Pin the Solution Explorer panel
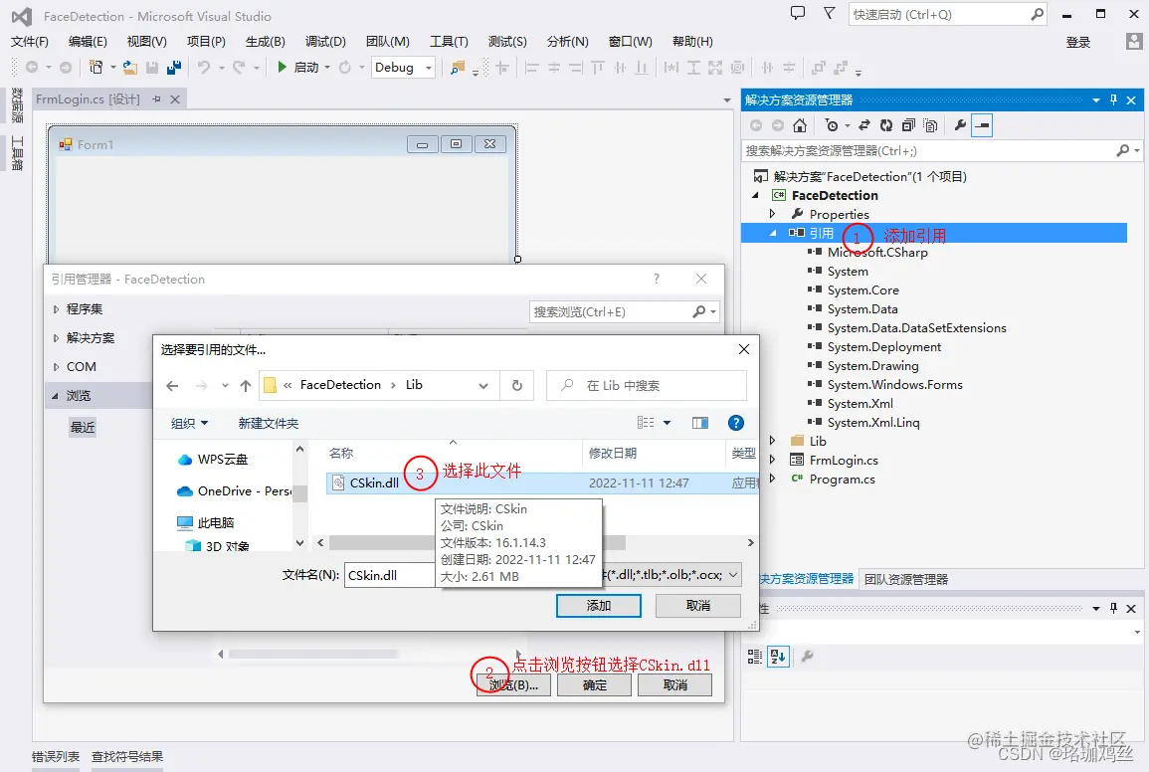 pyautogui.click(x=1114, y=99)
